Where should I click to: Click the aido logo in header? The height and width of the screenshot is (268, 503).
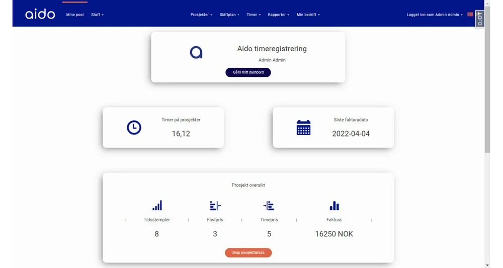point(40,14)
